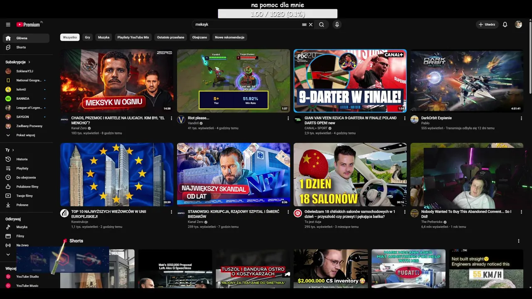Open Pobrane downloads in sidebar
This screenshot has width=532, height=299.
[26, 205]
